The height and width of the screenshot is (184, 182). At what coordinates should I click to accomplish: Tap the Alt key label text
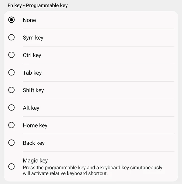(31, 108)
